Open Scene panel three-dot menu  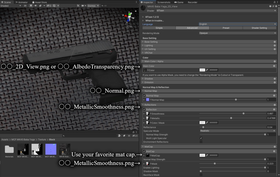136,2
